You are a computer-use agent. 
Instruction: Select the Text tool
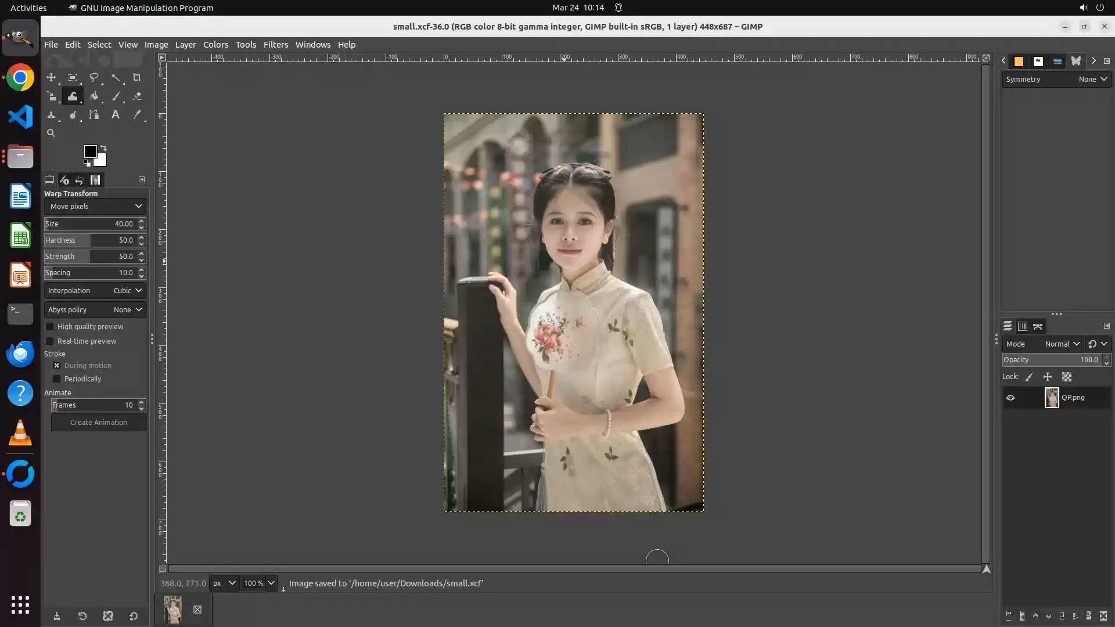[115, 115]
